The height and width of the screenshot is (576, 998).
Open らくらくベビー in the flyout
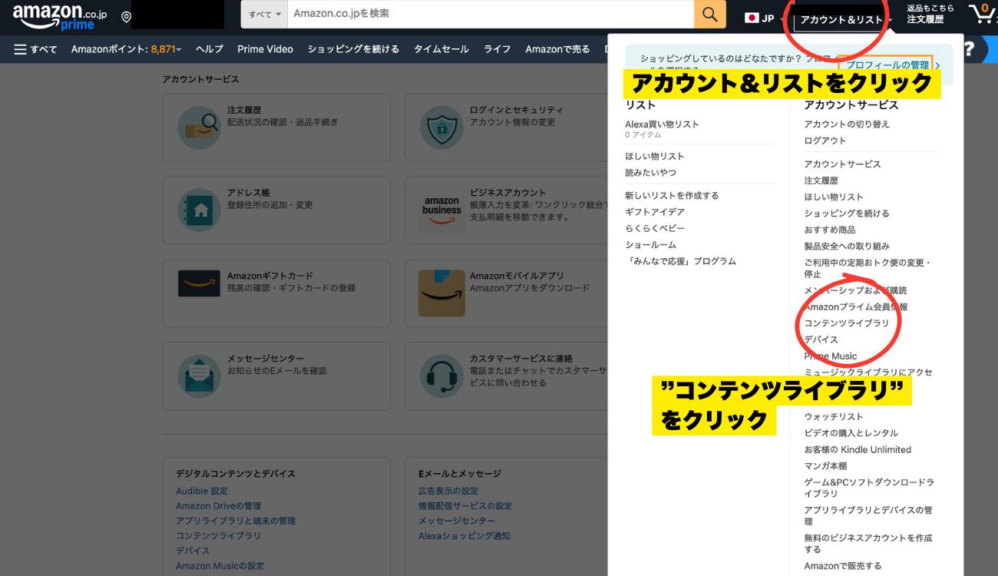pos(655,229)
